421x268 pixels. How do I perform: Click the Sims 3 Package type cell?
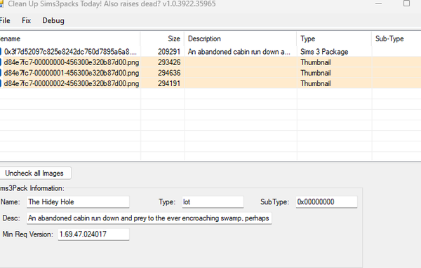pos(324,52)
